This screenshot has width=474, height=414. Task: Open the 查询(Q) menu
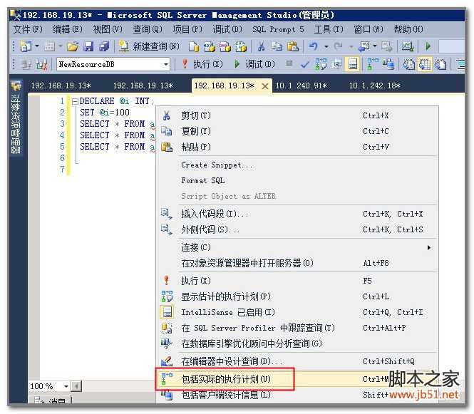(148, 29)
